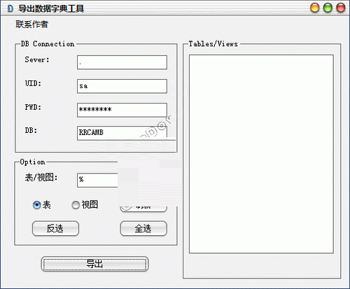Viewport: 350px width, 289px height.
Task: Click the DB field containing RRCAMB
Action: click(122, 133)
